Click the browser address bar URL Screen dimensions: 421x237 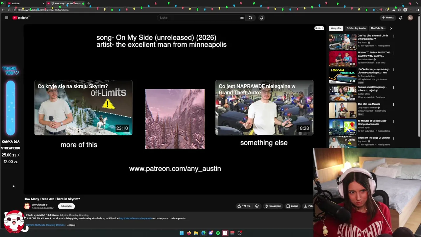[x=43, y=10]
